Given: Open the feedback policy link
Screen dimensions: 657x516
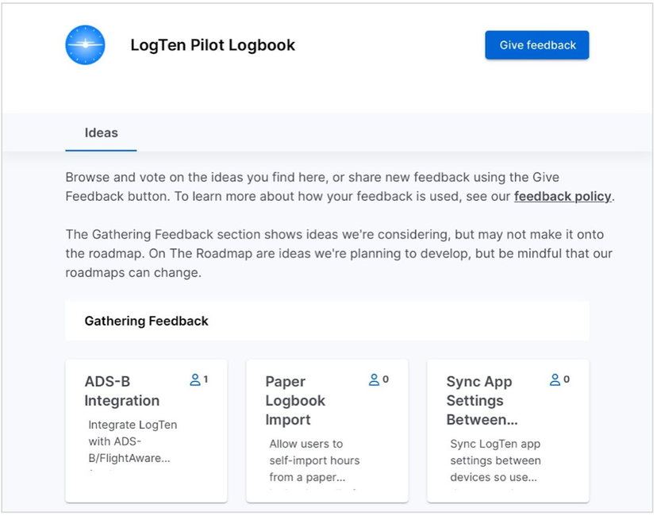Looking at the screenshot, I should [x=563, y=196].
